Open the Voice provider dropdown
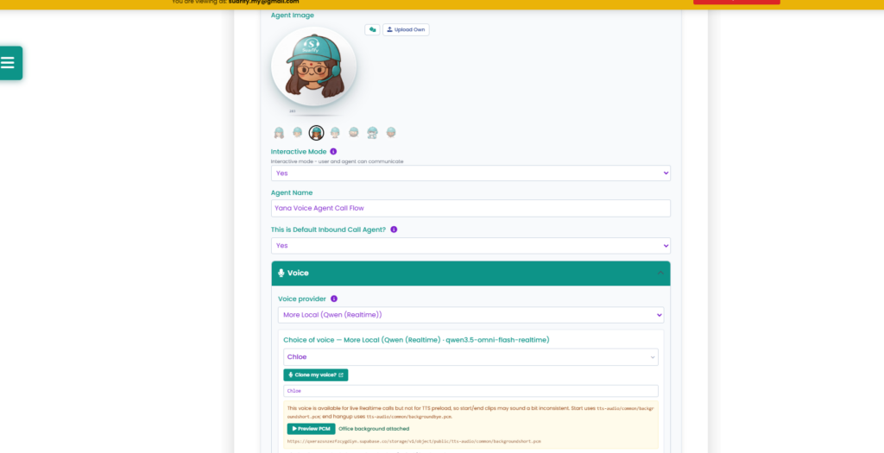 click(x=470, y=315)
